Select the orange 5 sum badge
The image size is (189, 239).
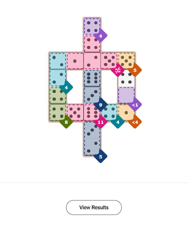pos(135,70)
